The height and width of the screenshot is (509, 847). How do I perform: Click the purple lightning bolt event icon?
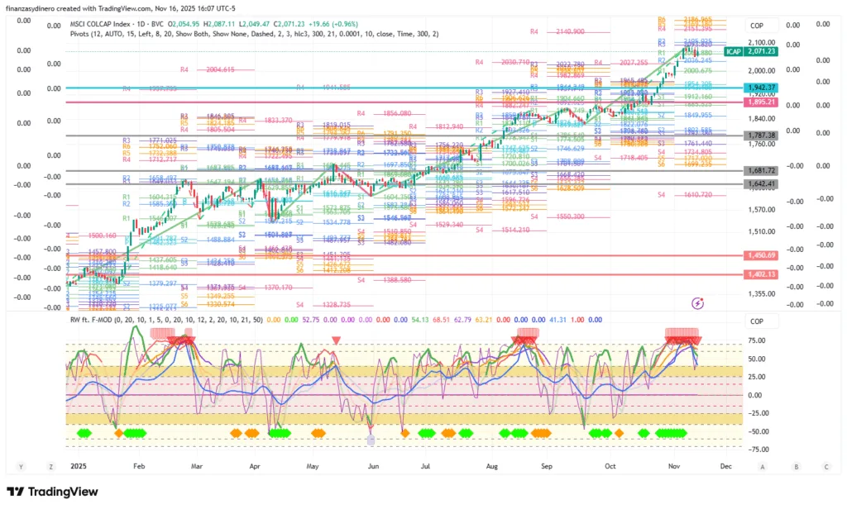tap(697, 303)
